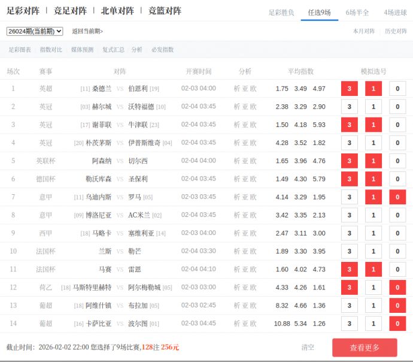
Task: Click 清空 to clear selections
Action: pyautogui.click(x=308, y=347)
